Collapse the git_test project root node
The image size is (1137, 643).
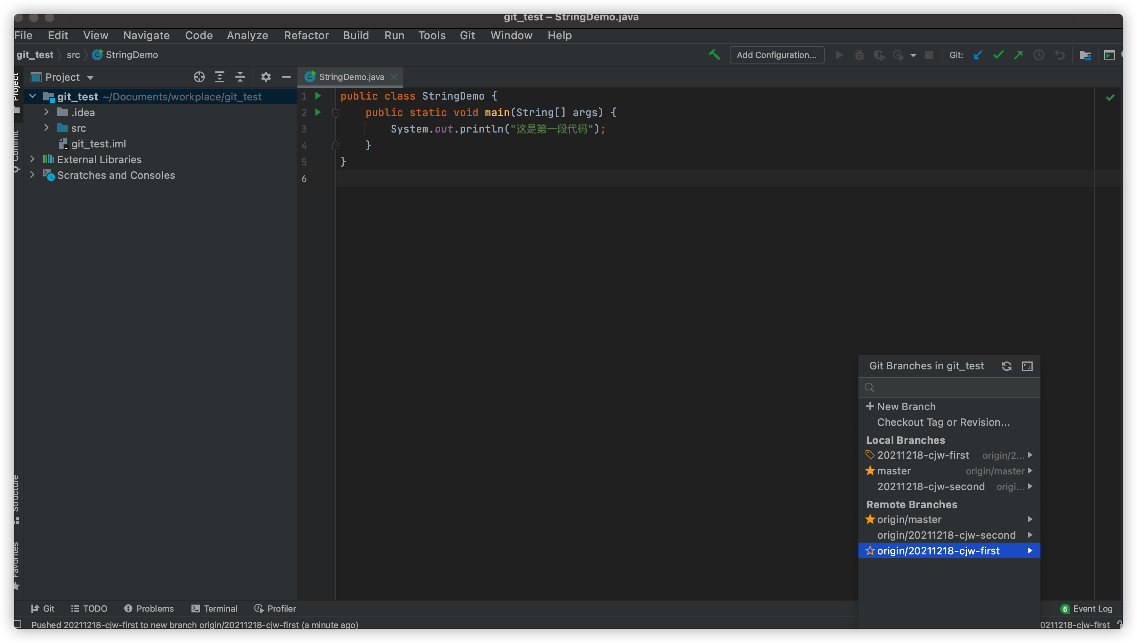click(x=32, y=96)
